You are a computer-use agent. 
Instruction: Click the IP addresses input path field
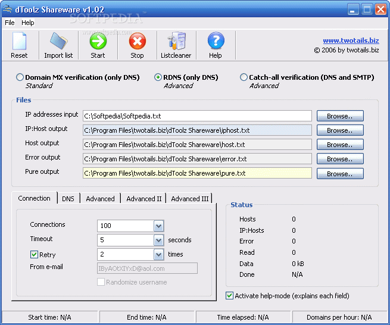pos(197,116)
